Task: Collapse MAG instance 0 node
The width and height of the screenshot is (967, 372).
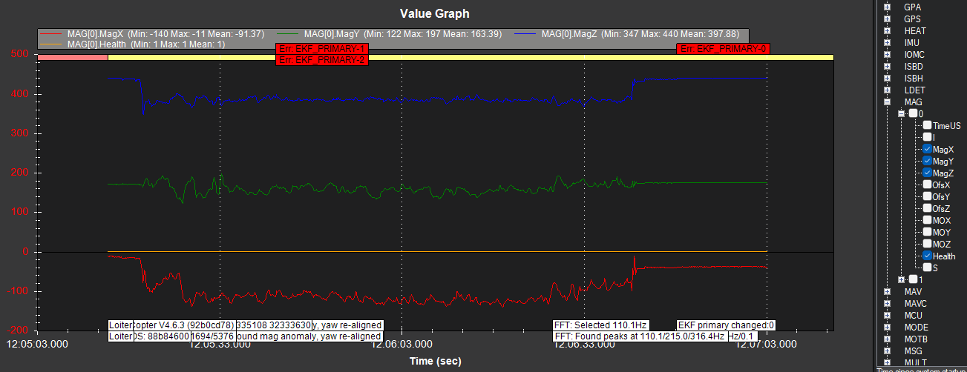Action: (901, 113)
